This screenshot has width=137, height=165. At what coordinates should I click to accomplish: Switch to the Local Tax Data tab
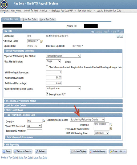click(x=47, y=19)
